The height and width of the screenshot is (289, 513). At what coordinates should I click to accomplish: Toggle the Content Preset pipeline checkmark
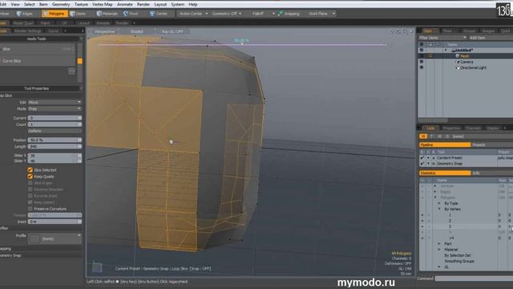(422, 158)
